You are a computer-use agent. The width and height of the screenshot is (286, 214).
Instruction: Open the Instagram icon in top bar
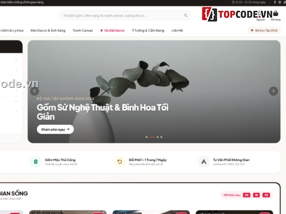(x=280, y=2)
